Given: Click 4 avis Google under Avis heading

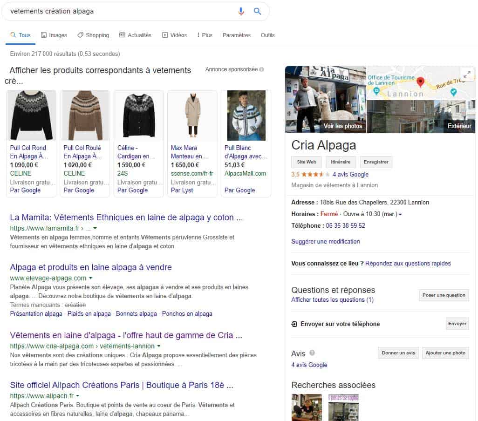Looking at the screenshot, I should tap(309, 365).
